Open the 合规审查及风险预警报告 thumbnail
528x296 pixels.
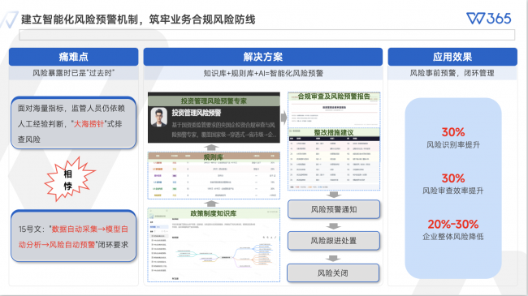click(x=334, y=109)
